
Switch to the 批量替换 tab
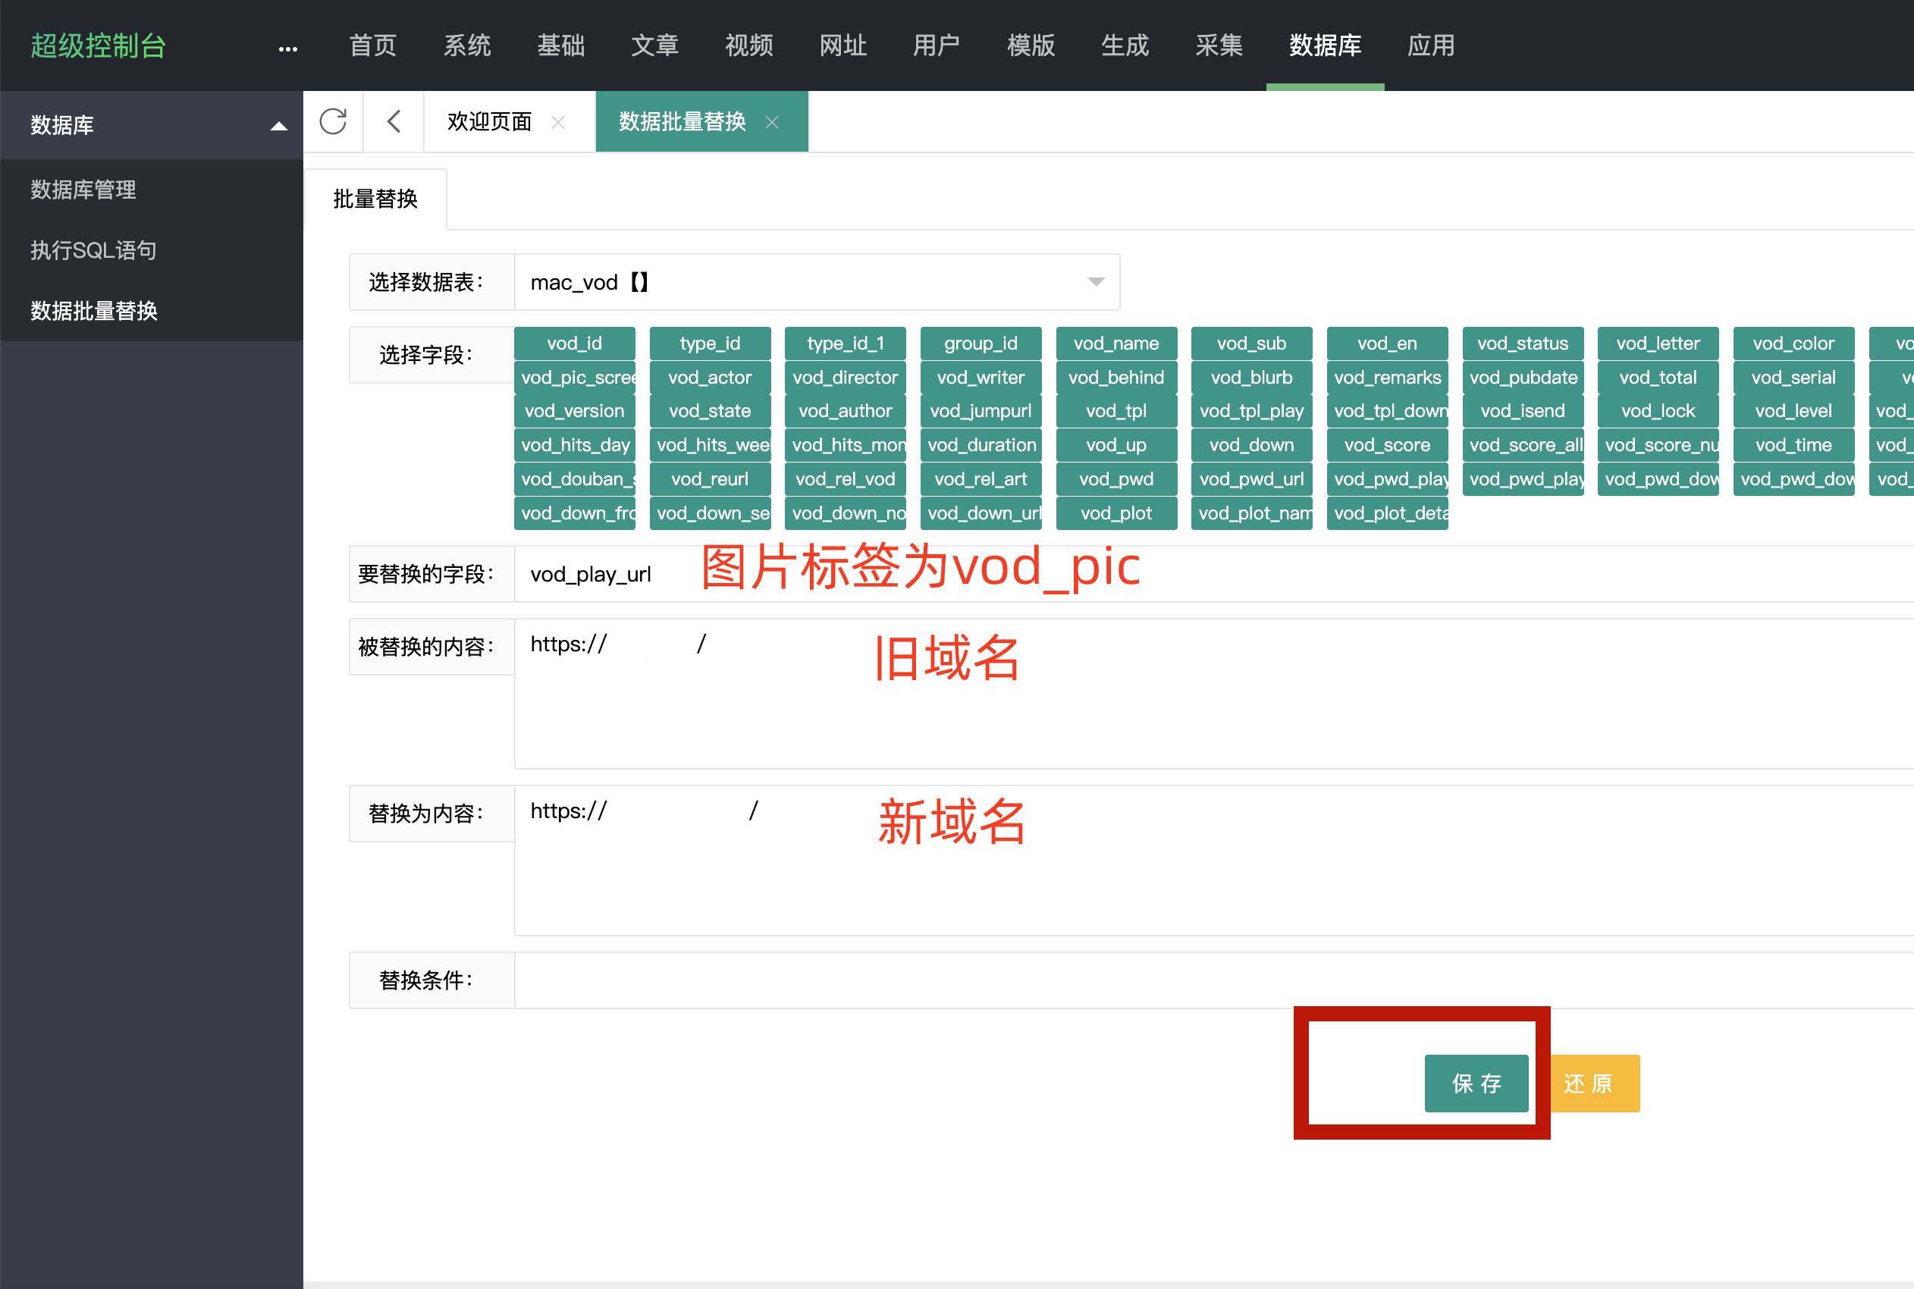coord(375,199)
